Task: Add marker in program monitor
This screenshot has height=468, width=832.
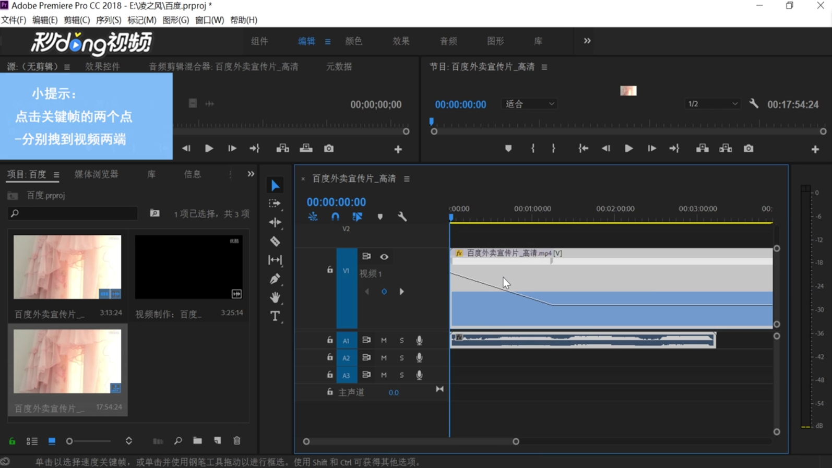Action: pyautogui.click(x=508, y=149)
